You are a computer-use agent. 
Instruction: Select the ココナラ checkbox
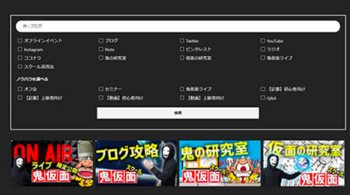click(x=20, y=58)
